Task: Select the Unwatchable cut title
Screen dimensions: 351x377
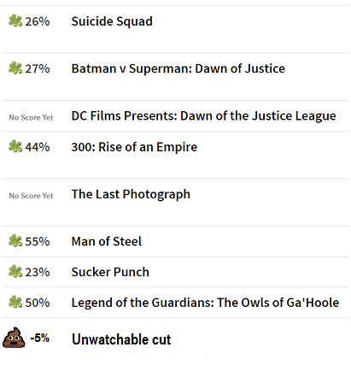Action: [x=121, y=339]
